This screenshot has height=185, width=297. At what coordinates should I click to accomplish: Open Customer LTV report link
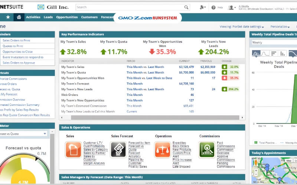[93, 143]
